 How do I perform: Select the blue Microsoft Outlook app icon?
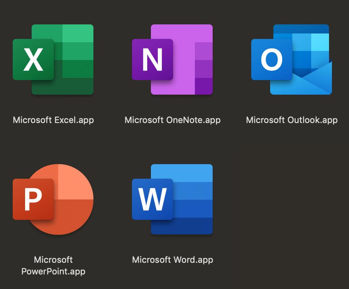tap(292, 59)
